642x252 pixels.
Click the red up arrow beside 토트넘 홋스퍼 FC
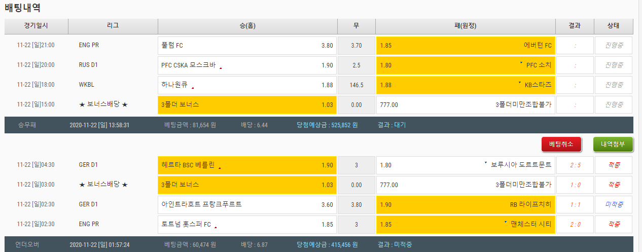216,227
